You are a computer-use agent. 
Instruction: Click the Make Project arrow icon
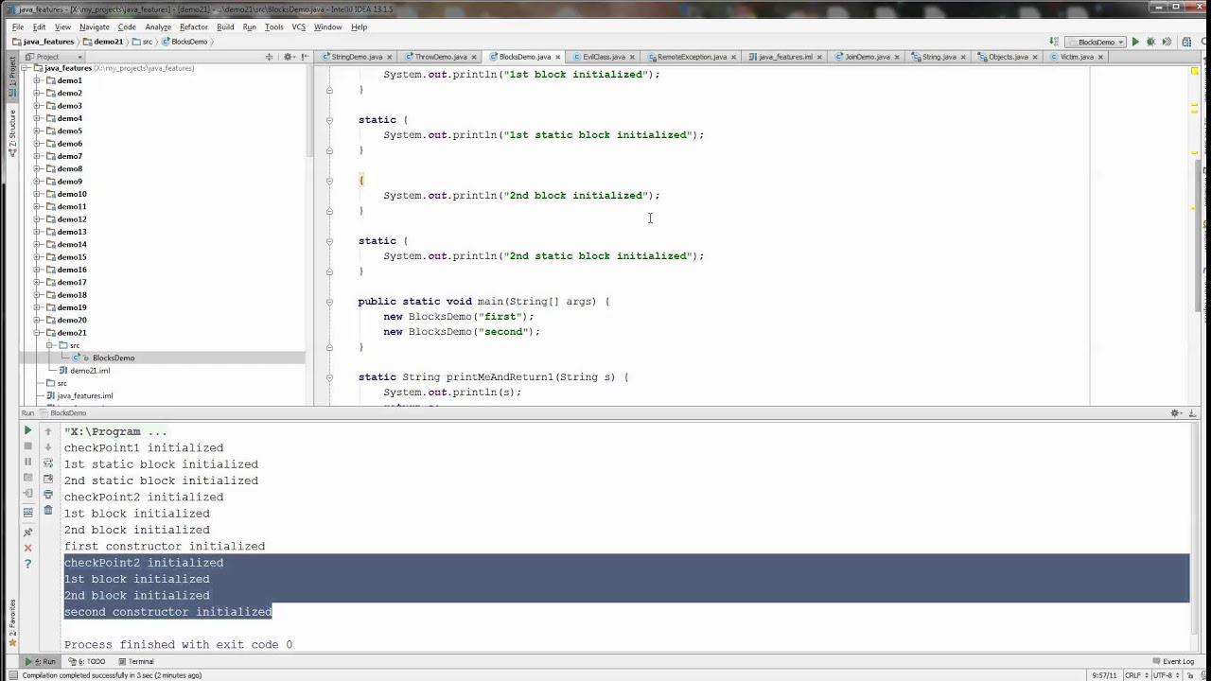pos(1054,42)
